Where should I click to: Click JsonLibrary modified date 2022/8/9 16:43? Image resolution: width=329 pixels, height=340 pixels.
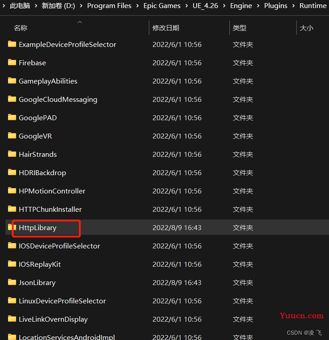[177, 283]
